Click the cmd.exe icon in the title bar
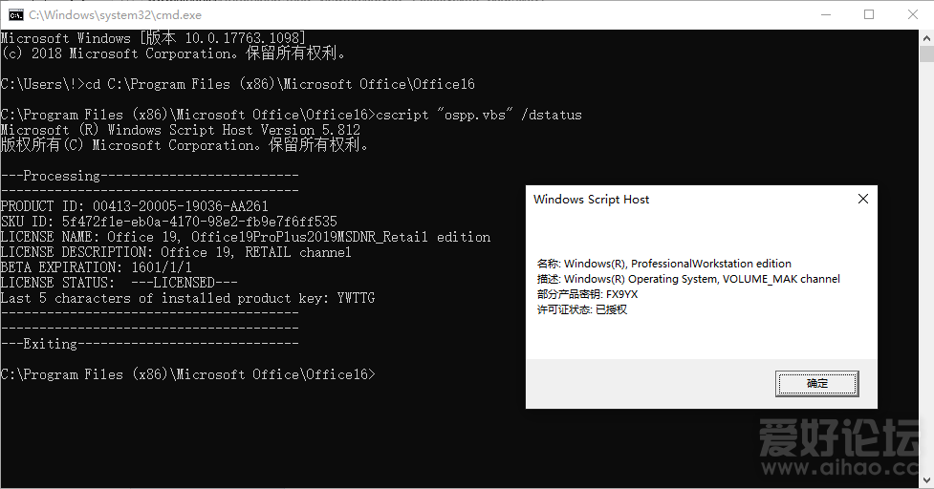The height and width of the screenshot is (489, 934). pyautogui.click(x=16, y=15)
